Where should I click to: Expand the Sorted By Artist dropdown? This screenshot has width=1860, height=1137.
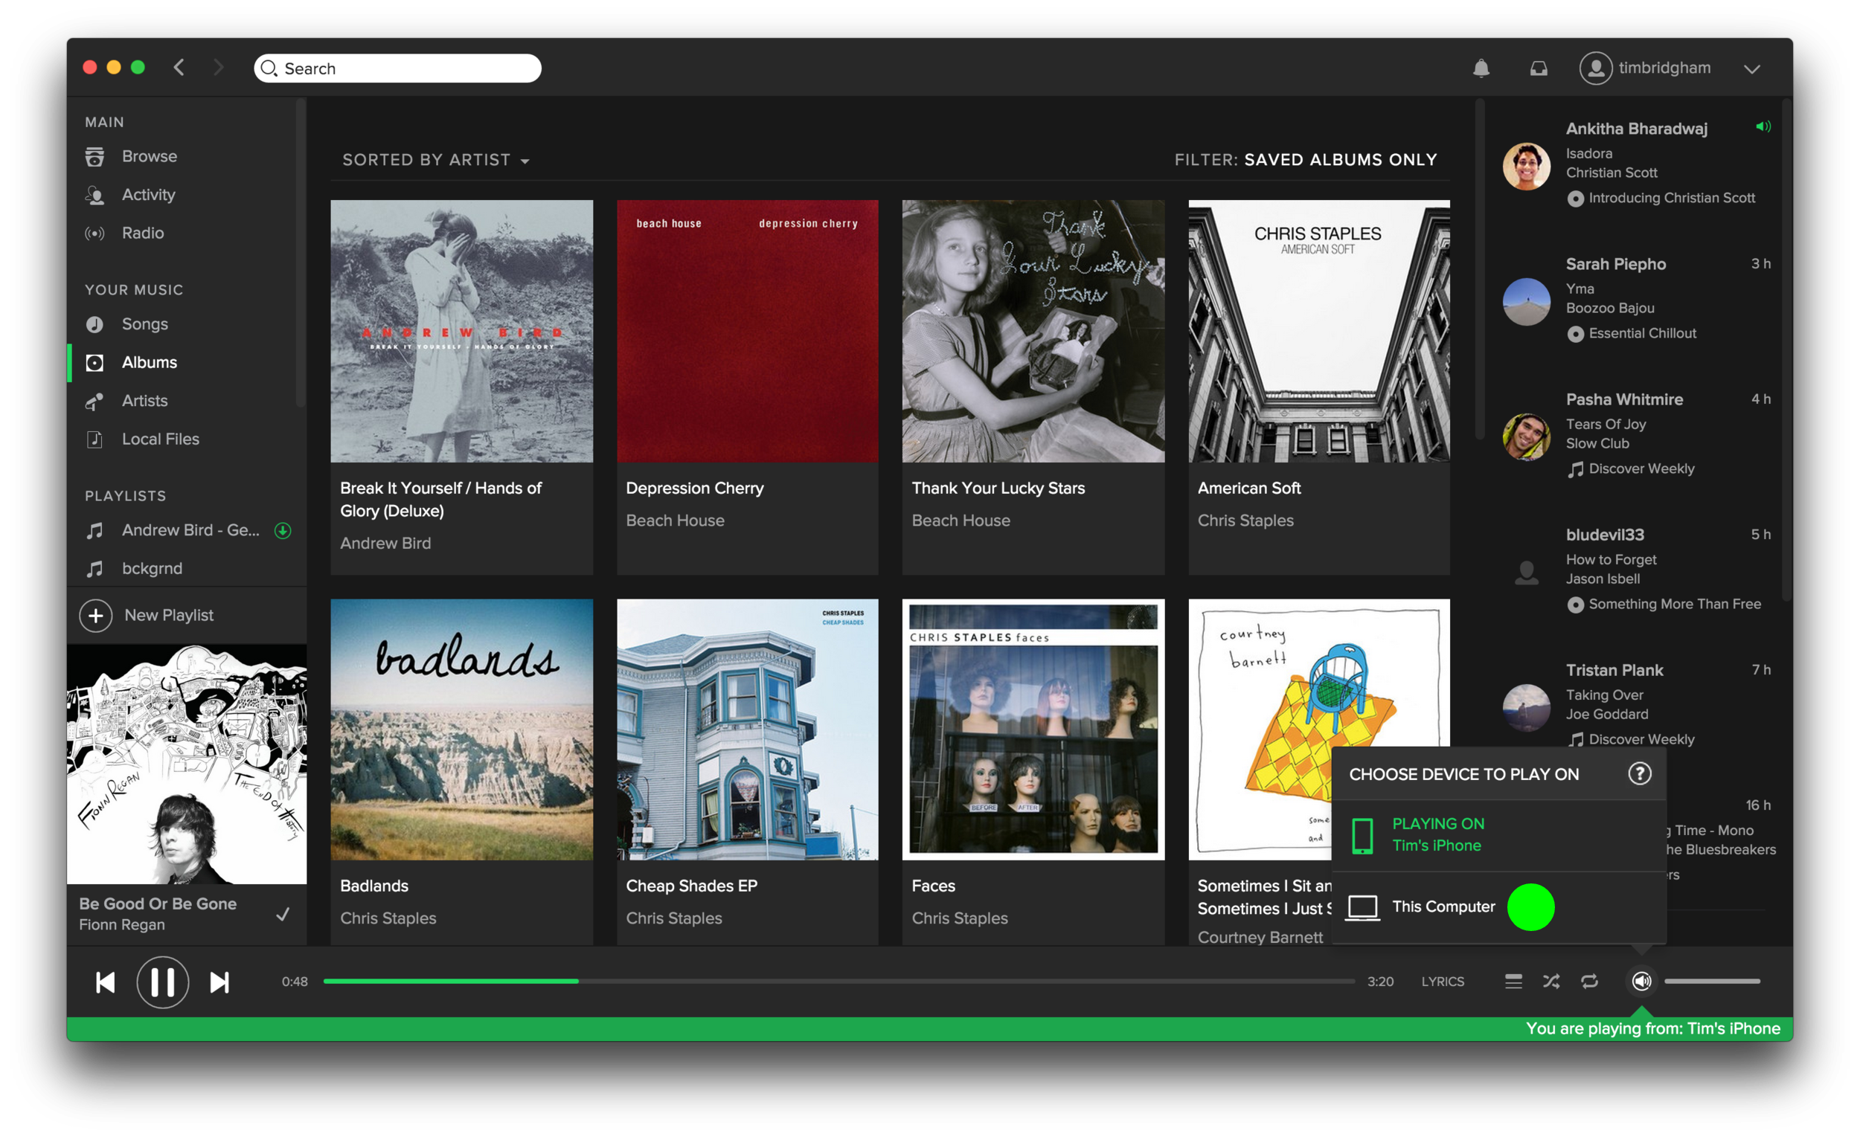[435, 160]
